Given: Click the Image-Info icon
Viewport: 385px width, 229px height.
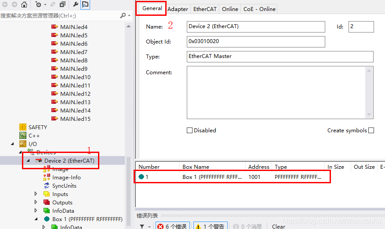Looking at the screenshot, I should tap(47, 177).
